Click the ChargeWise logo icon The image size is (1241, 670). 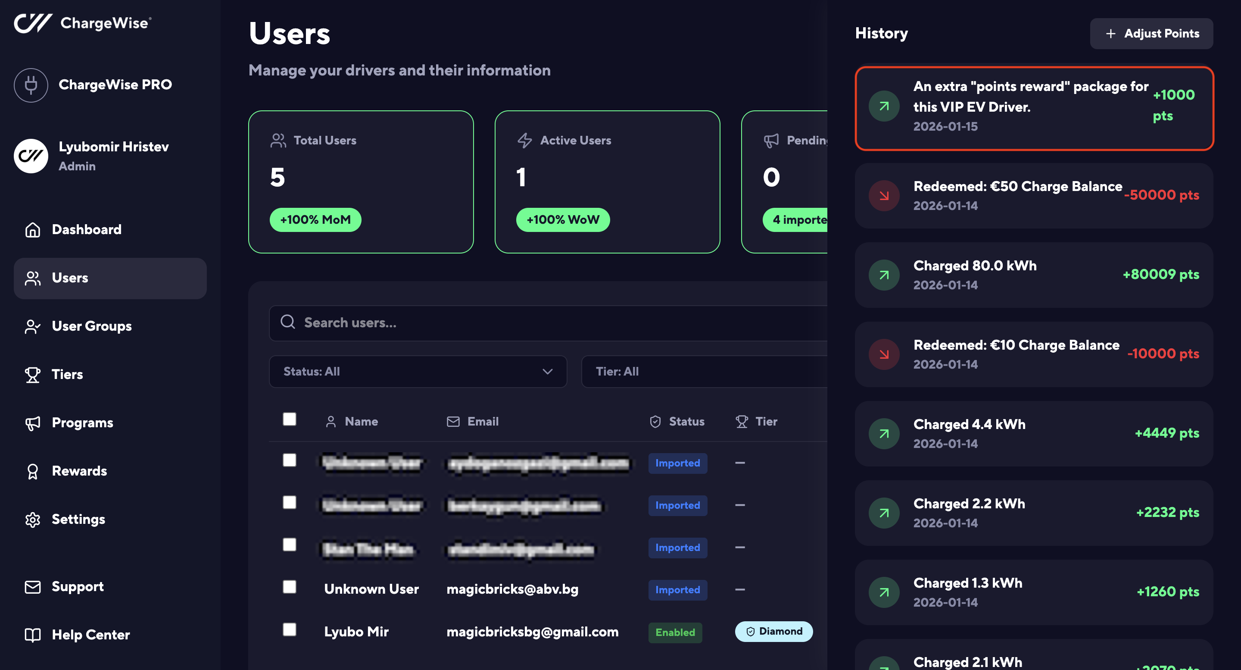tap(32, 23)
